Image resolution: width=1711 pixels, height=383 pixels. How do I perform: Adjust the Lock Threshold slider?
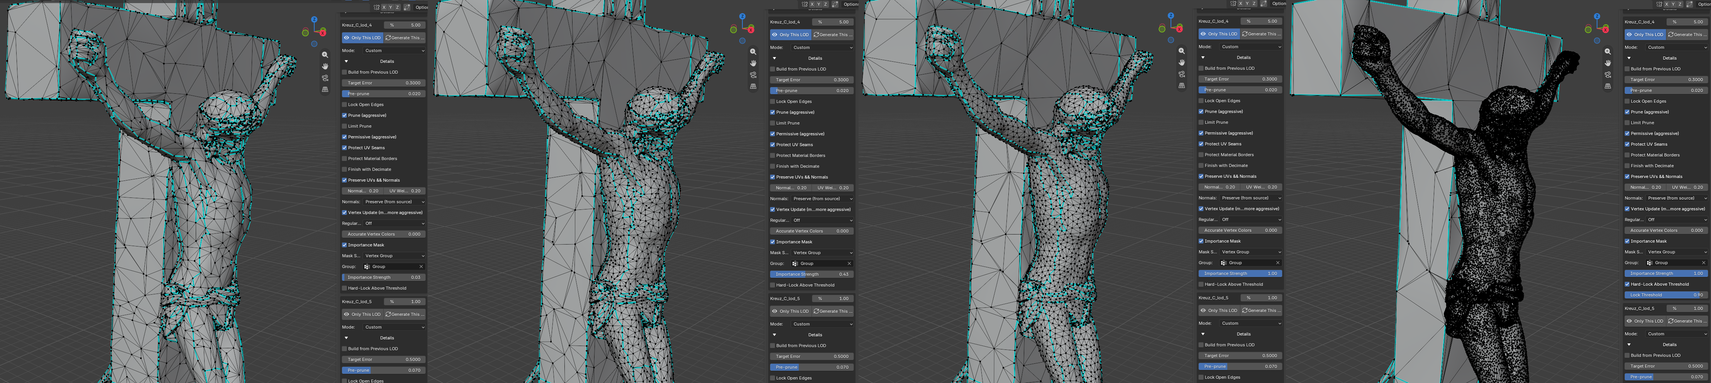(x=1666, y=295)
